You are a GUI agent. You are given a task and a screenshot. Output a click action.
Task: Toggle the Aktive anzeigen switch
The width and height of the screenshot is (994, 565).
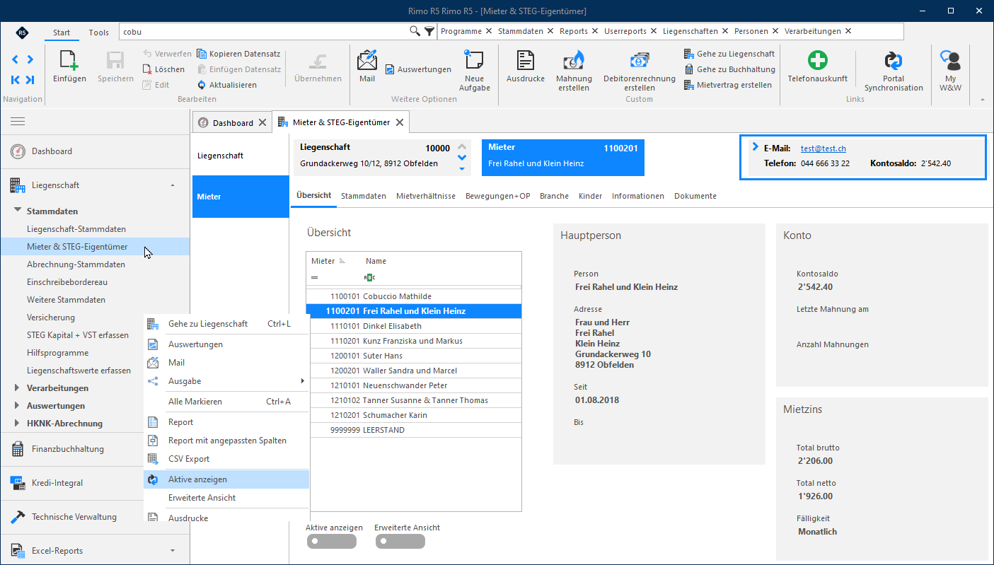click(331, 541)
